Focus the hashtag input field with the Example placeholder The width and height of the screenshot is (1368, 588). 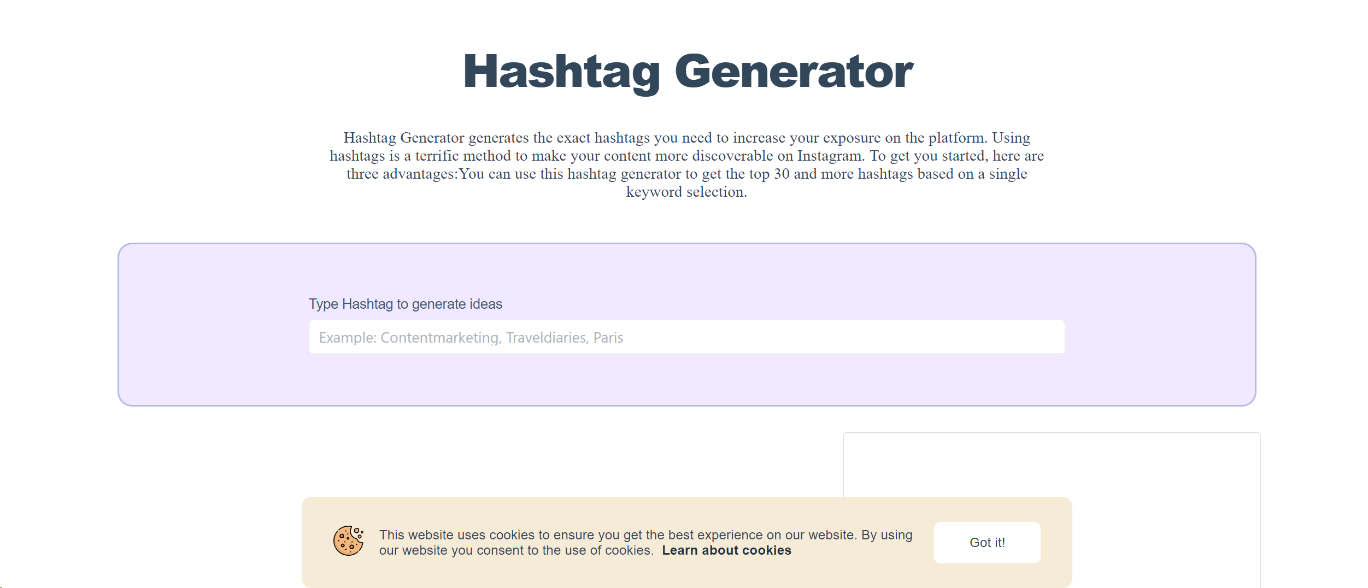[x=686, y=337]
